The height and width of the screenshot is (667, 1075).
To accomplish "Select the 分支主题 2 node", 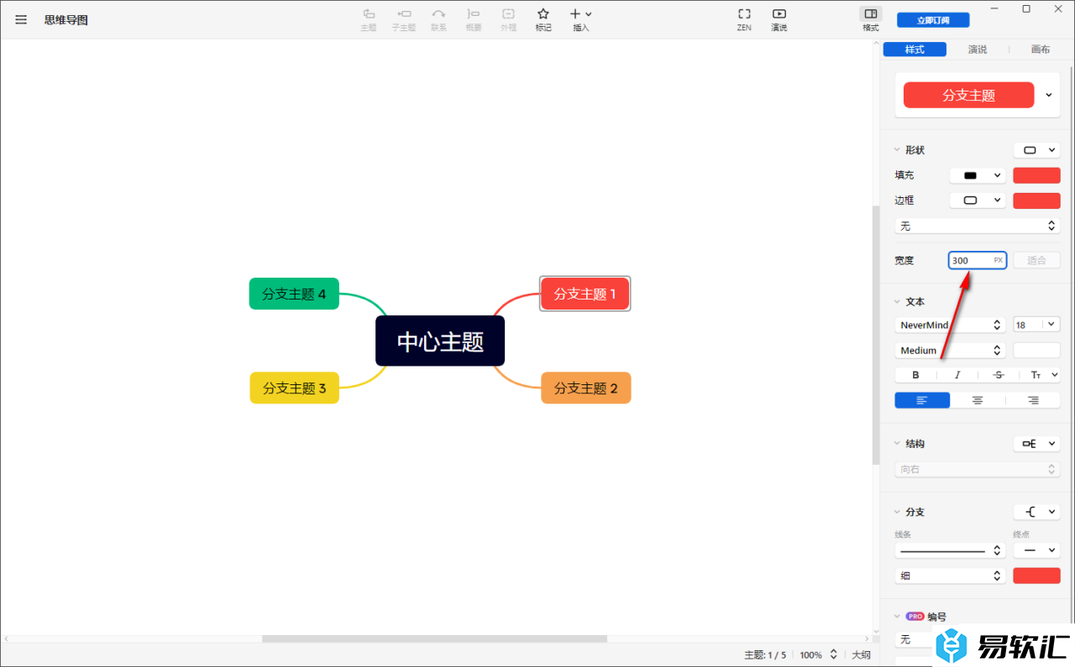I will tap(586, 388).
